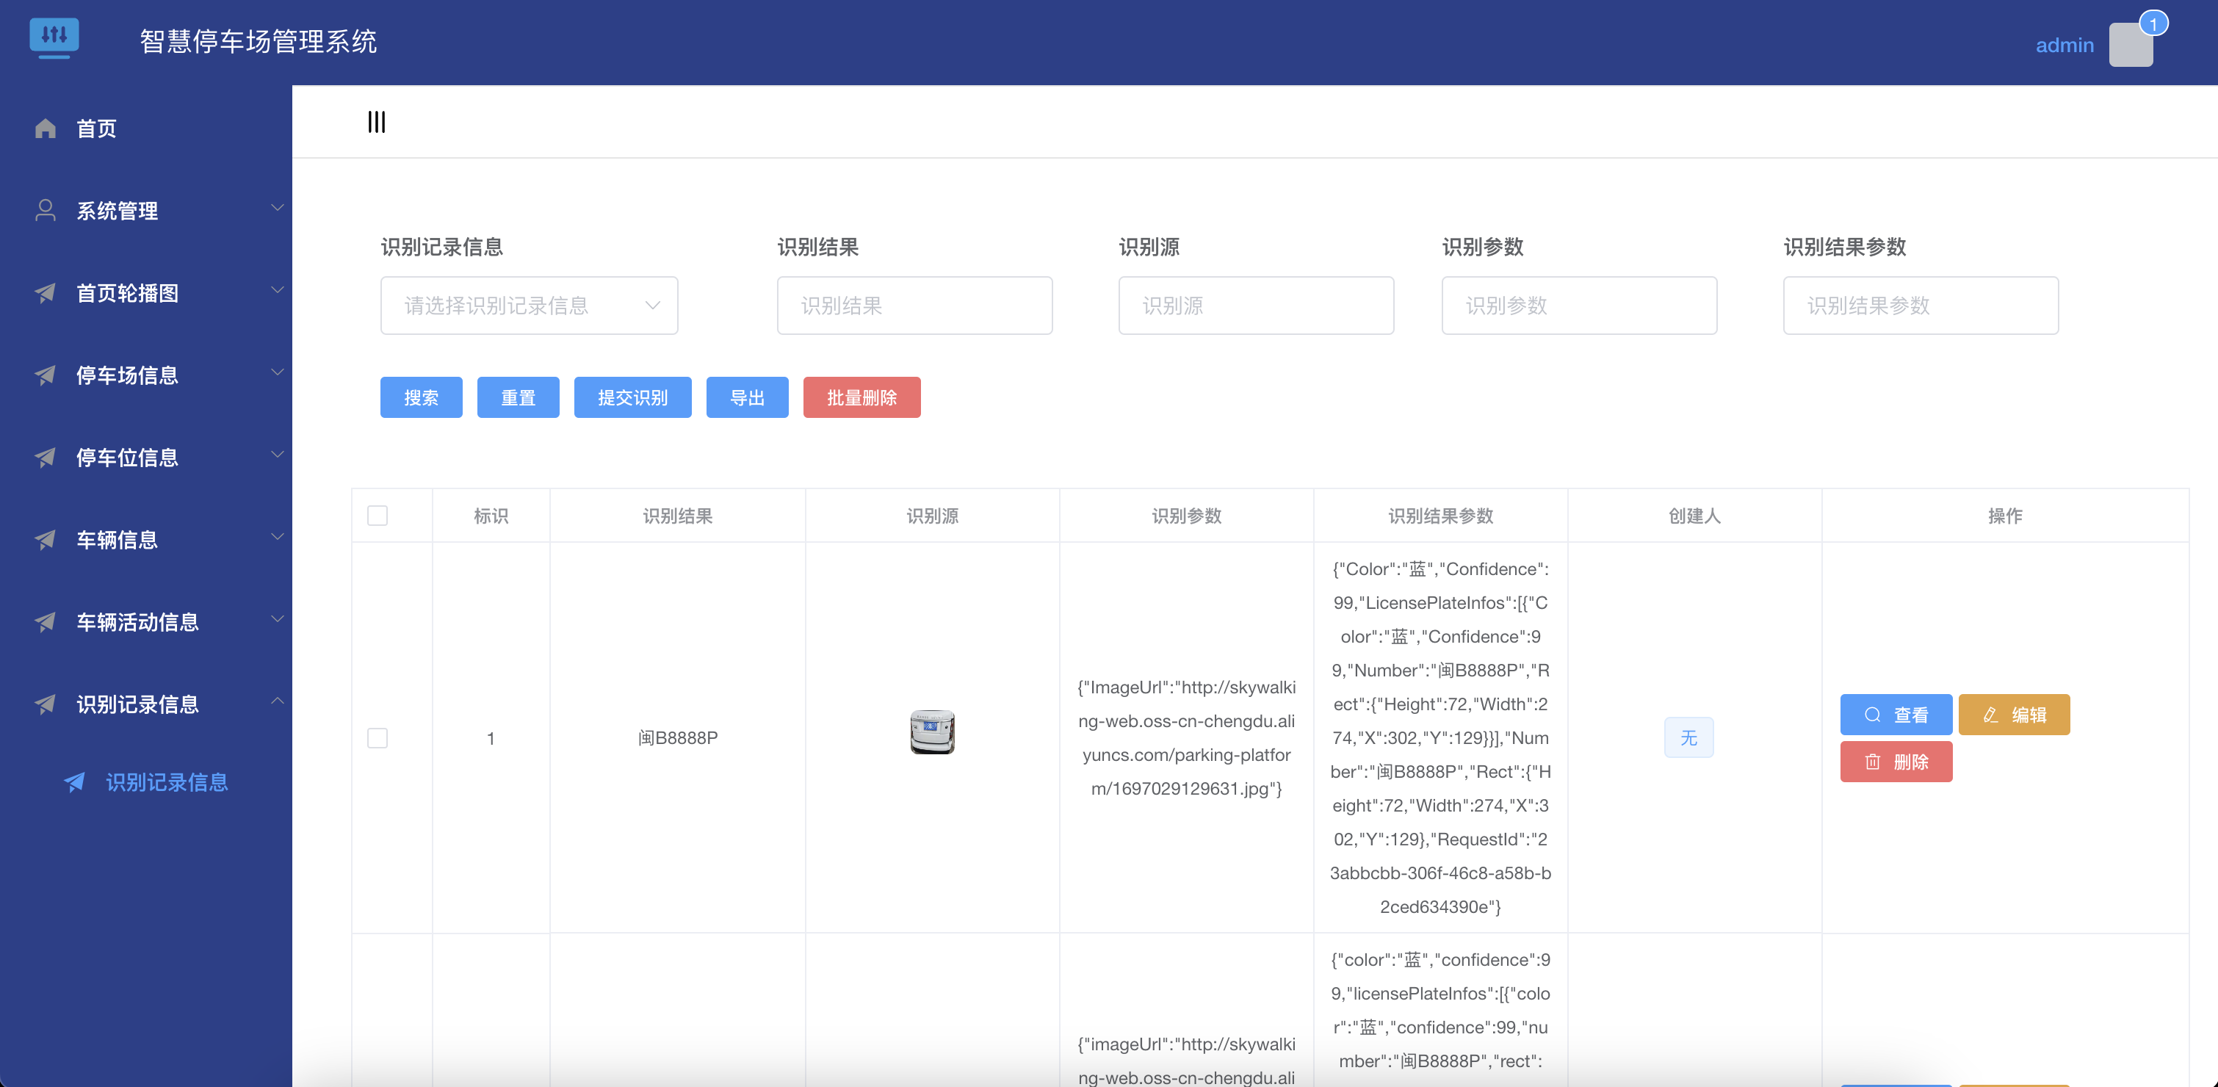Click the system logo icon in header

[x=54, y=37]
